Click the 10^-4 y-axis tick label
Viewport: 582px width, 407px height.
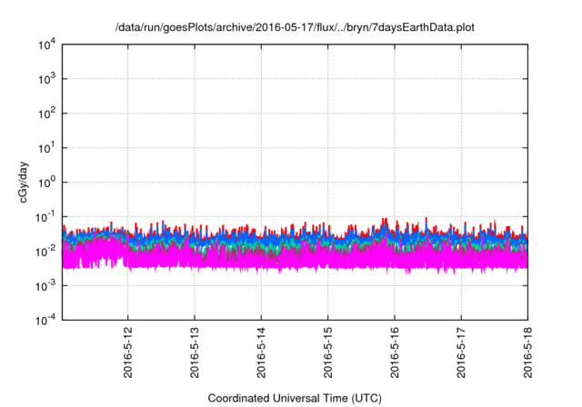pyautogui.click(x=45, y=320)
